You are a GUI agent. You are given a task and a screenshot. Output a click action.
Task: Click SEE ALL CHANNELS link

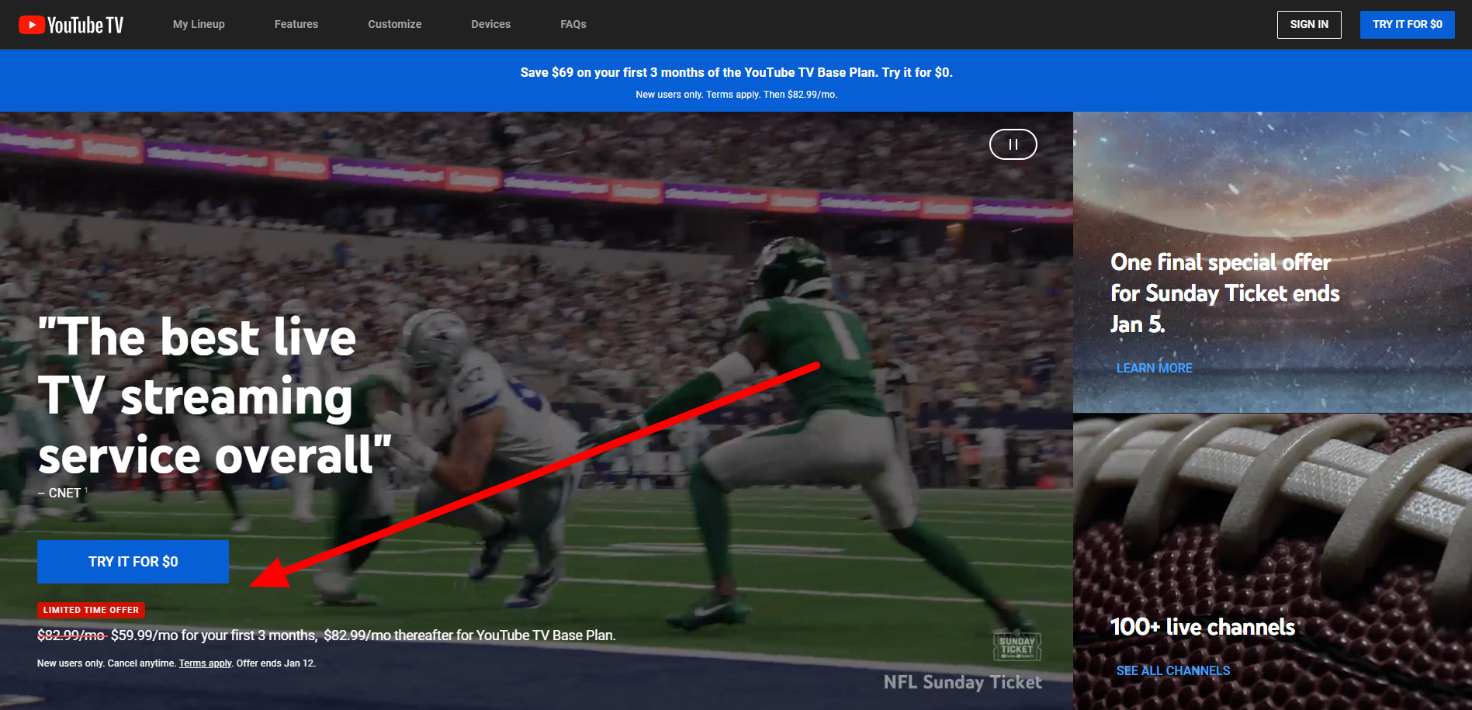(1172, 670)
